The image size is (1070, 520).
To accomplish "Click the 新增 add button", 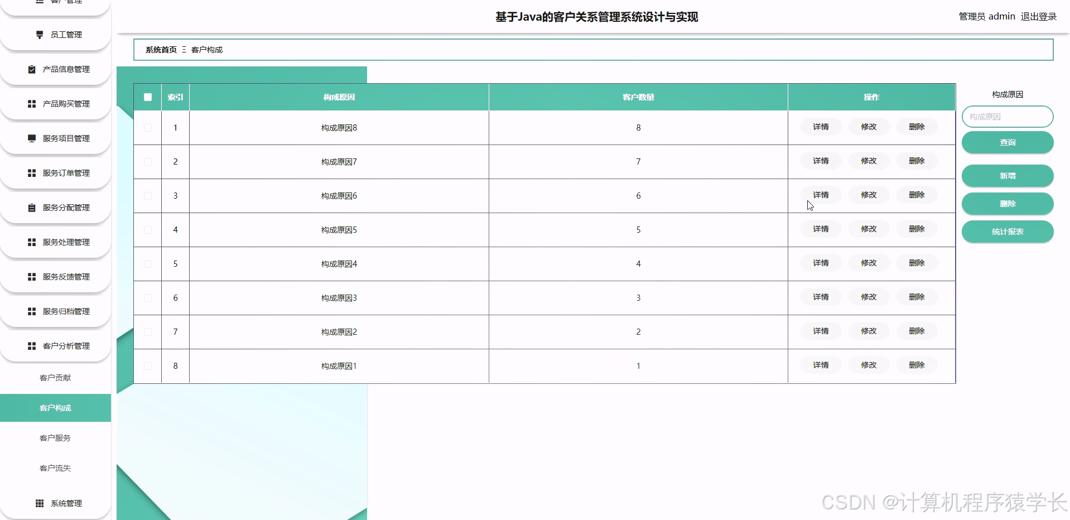I will (1008, 176).
